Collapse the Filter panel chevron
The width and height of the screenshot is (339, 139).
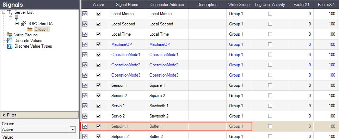4,115
